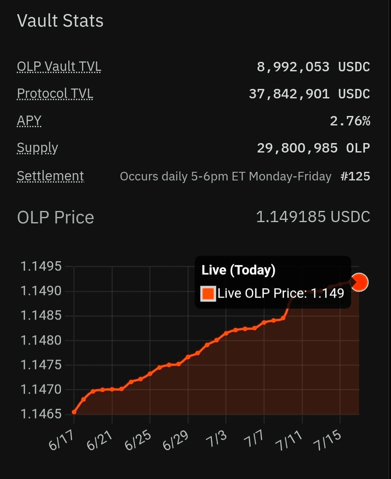Click the Vault Stats heading
This screenshot has height=479, width=391.
(60, 21)
